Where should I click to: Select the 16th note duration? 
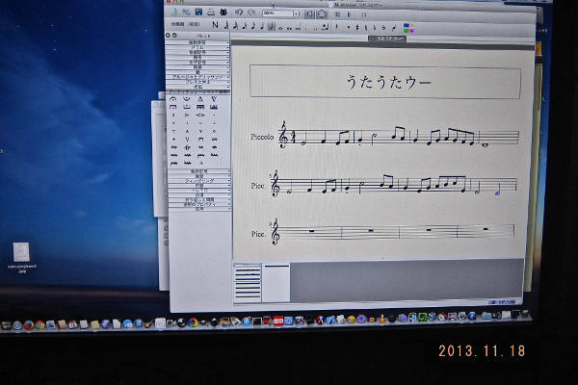tap(245, 26)
